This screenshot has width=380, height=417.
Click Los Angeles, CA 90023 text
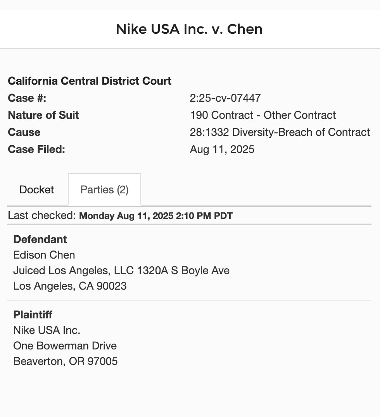point(70,286)
